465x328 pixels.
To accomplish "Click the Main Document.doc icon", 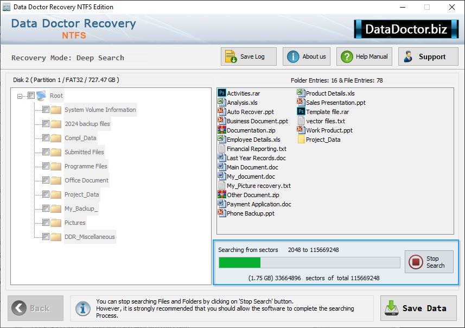I will pos(221,167).
